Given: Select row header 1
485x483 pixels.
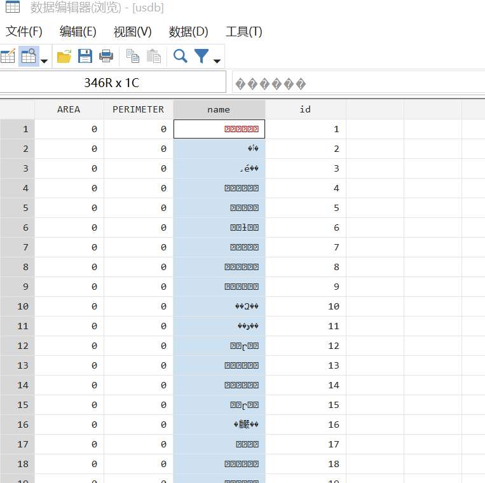Looking at the screenshot, I should (17, 129).
